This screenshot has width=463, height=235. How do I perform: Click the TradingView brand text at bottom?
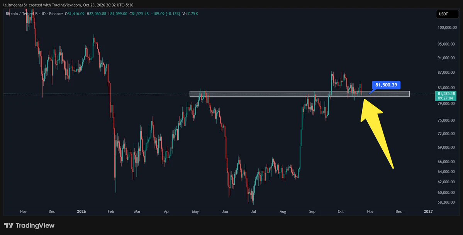click(x=35, y=226)
